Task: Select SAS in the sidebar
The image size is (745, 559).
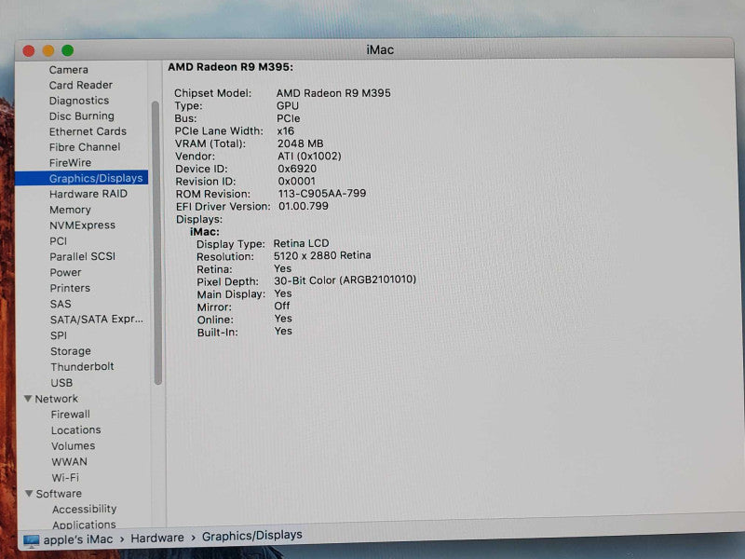Action: tap(61, 304)
